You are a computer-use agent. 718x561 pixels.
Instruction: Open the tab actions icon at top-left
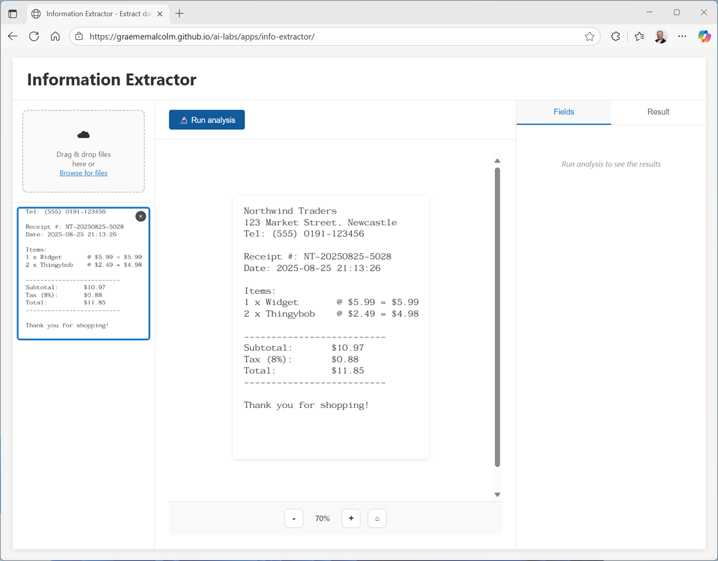[13, 13]
